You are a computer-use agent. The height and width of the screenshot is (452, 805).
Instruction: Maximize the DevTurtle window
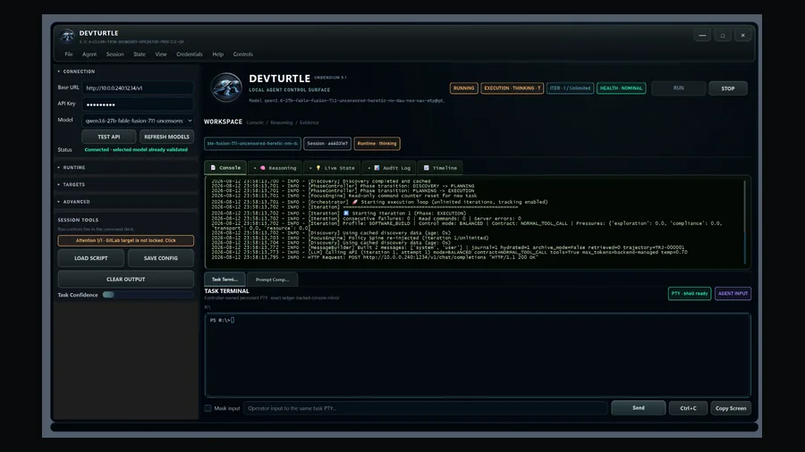click(x=723, y=36)
